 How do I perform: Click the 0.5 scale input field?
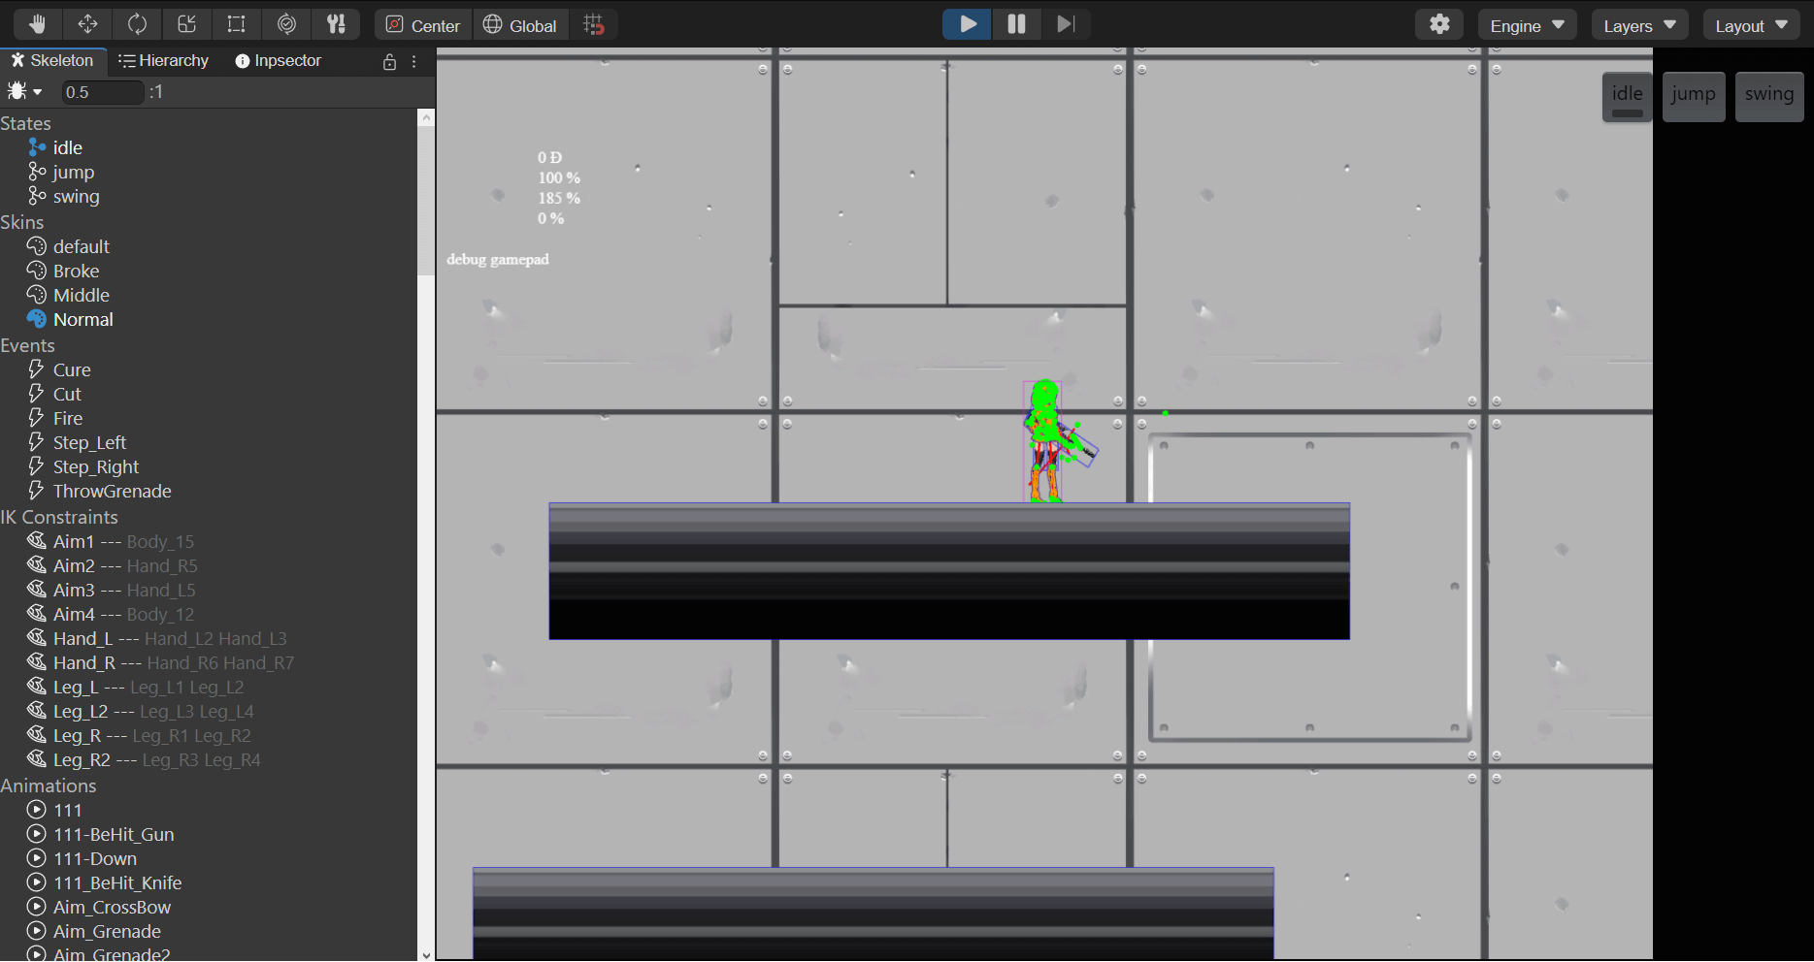(x=102, y=92)
